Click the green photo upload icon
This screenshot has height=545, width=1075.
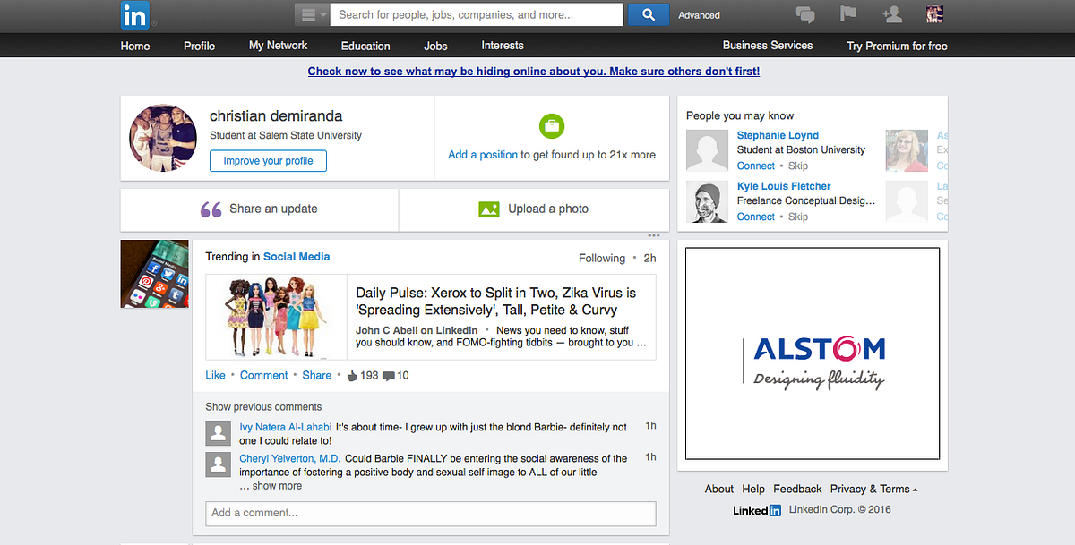tap(489, 209)
